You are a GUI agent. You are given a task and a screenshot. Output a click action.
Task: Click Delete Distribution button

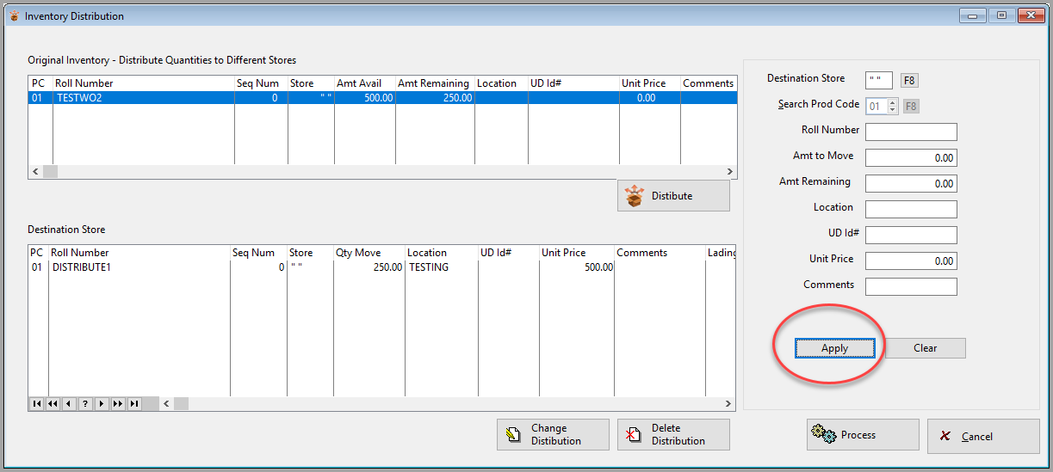(x=673, y=434)
